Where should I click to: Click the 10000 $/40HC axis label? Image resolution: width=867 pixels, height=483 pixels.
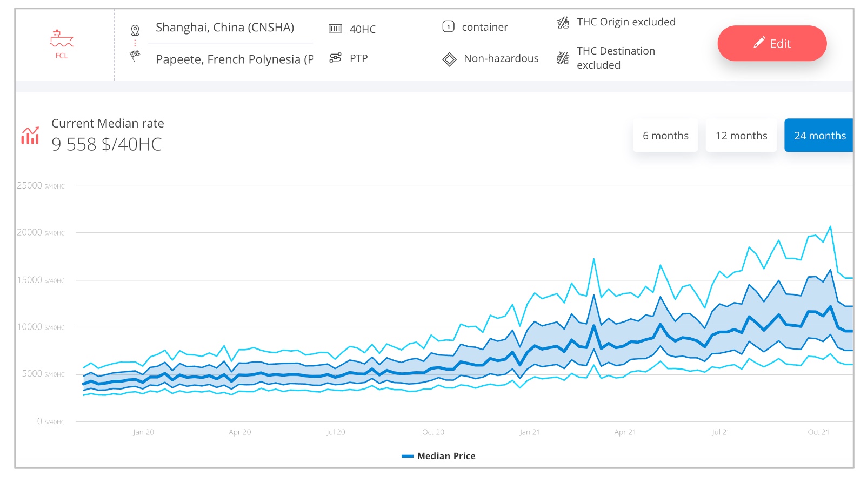(x=41, y=327)
